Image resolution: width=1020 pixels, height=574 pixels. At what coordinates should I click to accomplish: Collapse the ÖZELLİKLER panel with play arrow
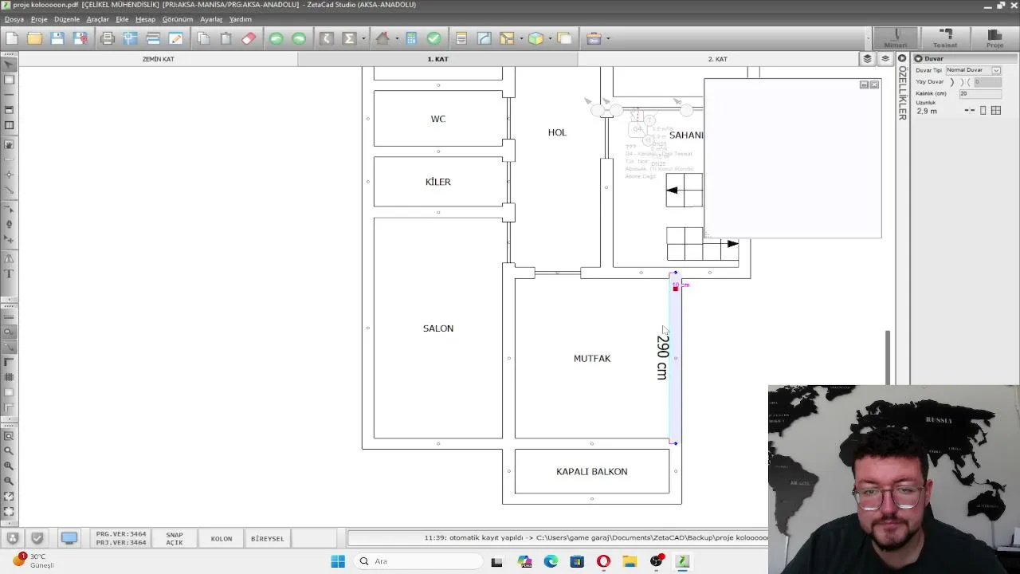902,58
